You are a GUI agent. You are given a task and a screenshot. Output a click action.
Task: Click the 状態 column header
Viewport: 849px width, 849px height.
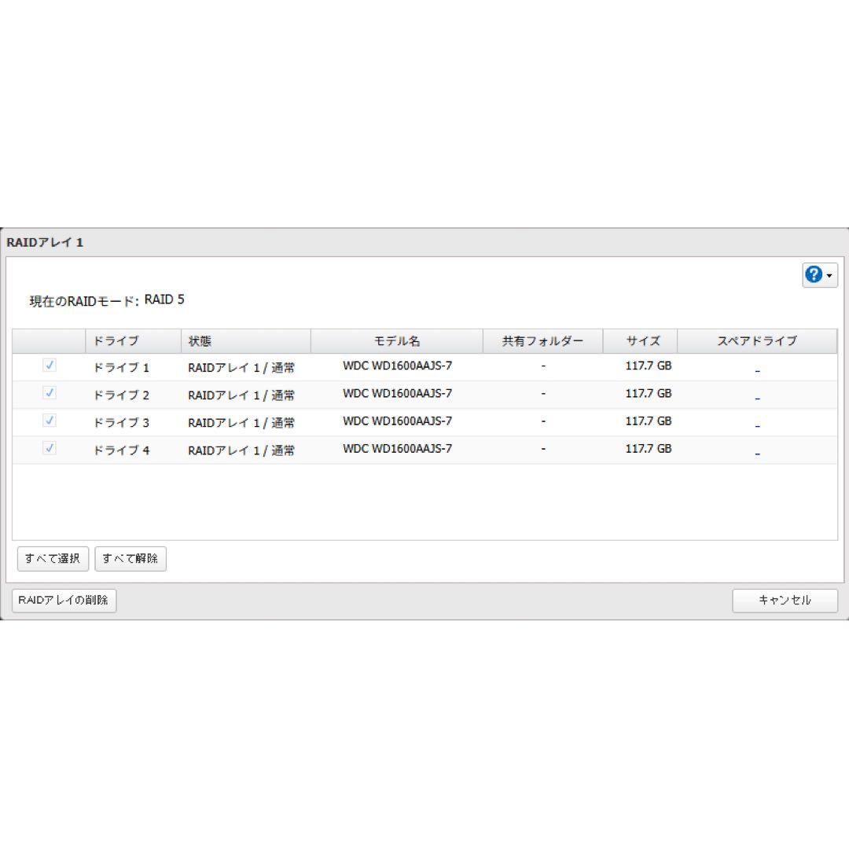[200, 340]
